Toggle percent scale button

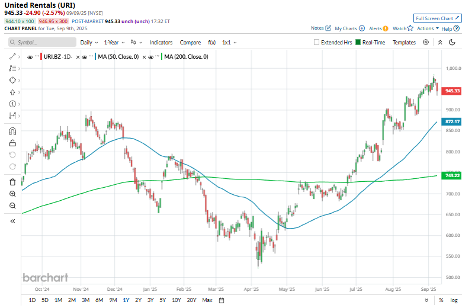(x=441, y=300)
